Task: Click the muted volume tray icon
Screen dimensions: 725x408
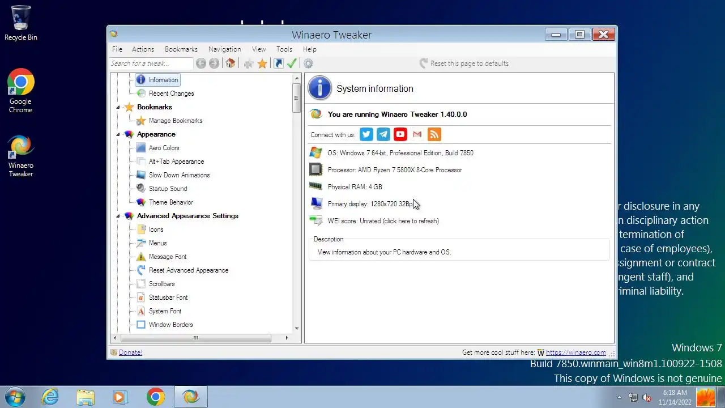Action: (x=647, y=397)
